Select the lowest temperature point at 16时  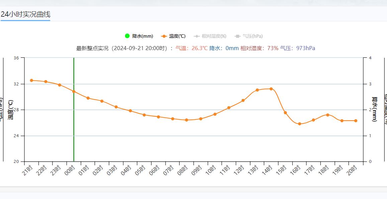click(x=299, y=124)
